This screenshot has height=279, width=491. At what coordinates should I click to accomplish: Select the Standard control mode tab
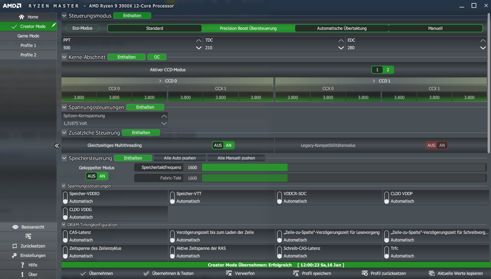point(155,28)
